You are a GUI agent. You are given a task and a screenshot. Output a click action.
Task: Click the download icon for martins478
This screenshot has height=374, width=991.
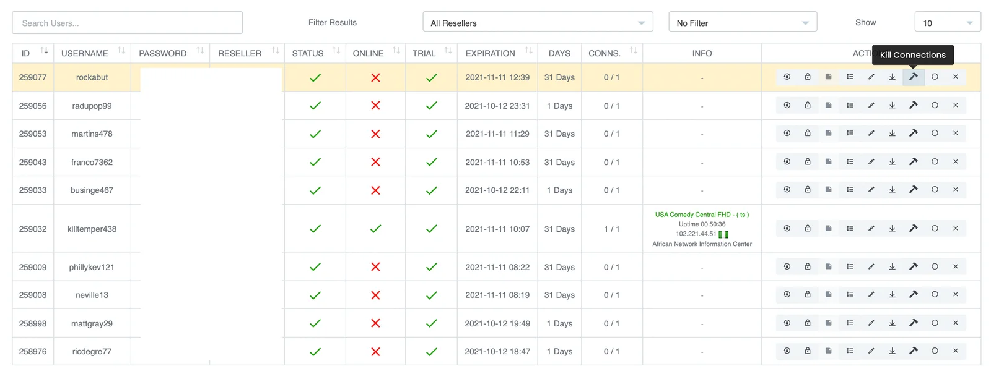coord(892,134)
